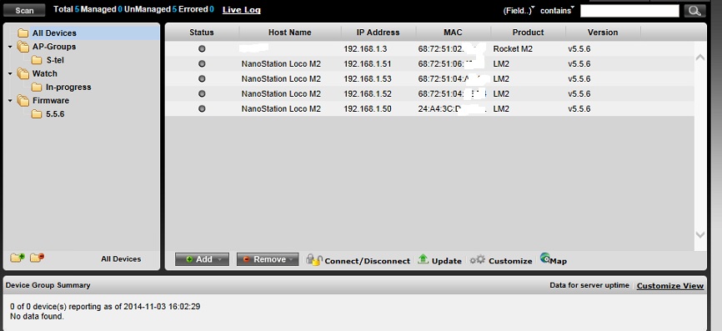
Task: Sort by the IP Address column header
Action: pyautogui.click(x=378, y=33)
